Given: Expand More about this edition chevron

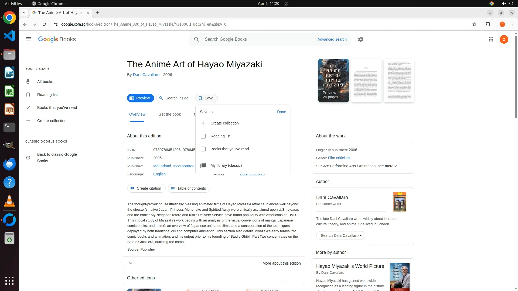Looking at the screenshot, I should click(x=131, y=263).
